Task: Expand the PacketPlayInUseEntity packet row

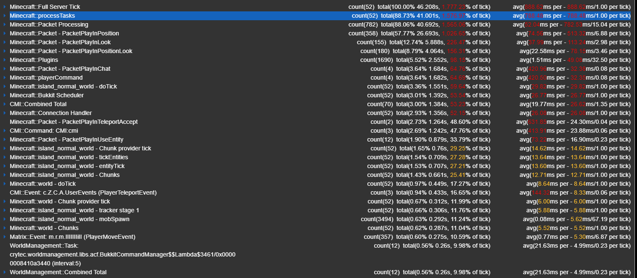Action: coord(5,139)
